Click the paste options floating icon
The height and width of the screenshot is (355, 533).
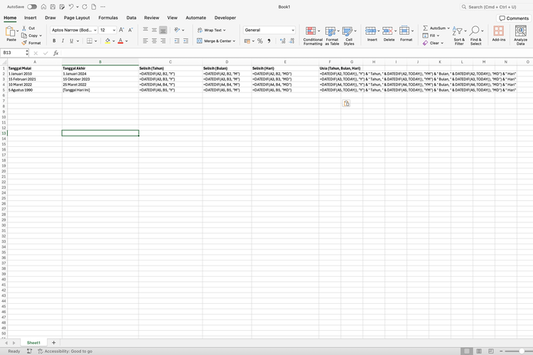tap(346, 103)
